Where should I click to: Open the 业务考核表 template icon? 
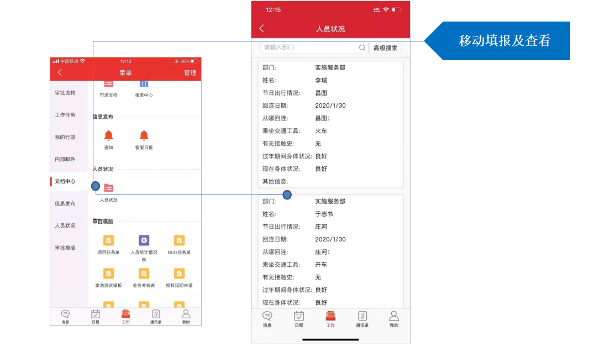point(144,274)
